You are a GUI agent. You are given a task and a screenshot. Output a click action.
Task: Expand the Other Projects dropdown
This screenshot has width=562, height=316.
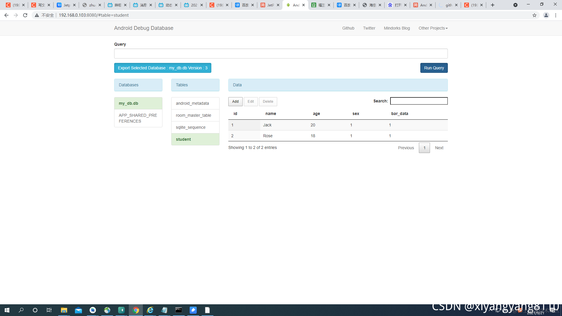[433, 28]
